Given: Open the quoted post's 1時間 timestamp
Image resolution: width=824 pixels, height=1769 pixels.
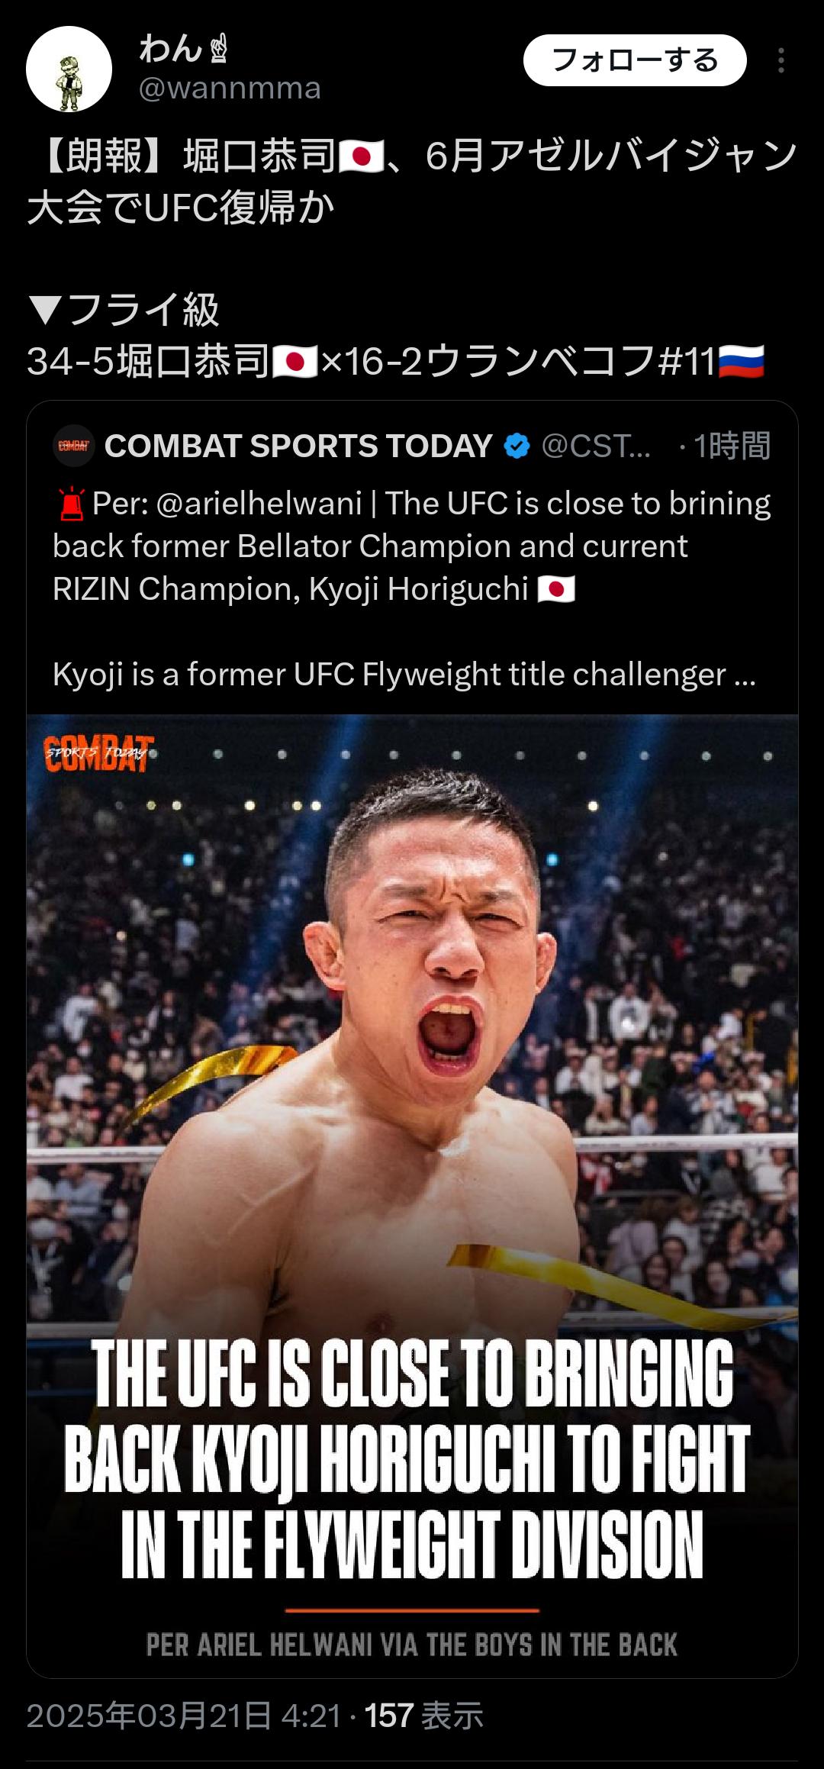Looking at the screenshot, I should 732,446.
